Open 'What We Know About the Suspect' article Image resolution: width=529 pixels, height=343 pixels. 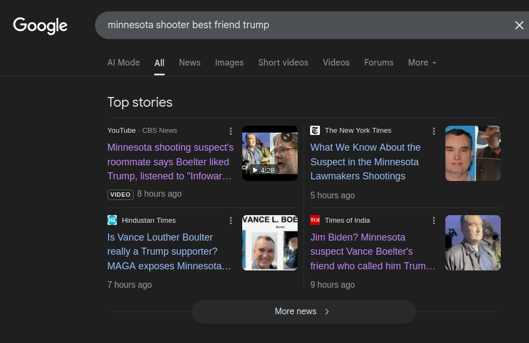(x=366, y=162)
